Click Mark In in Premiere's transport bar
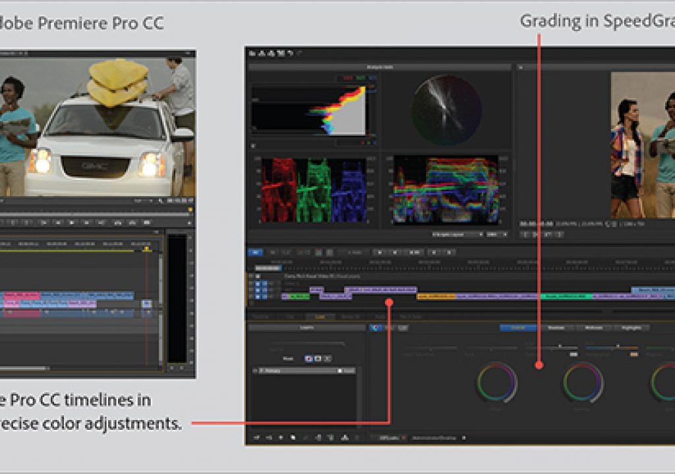Image resolution: width=675 pixels, height=474 pixels. coord(13,223)
